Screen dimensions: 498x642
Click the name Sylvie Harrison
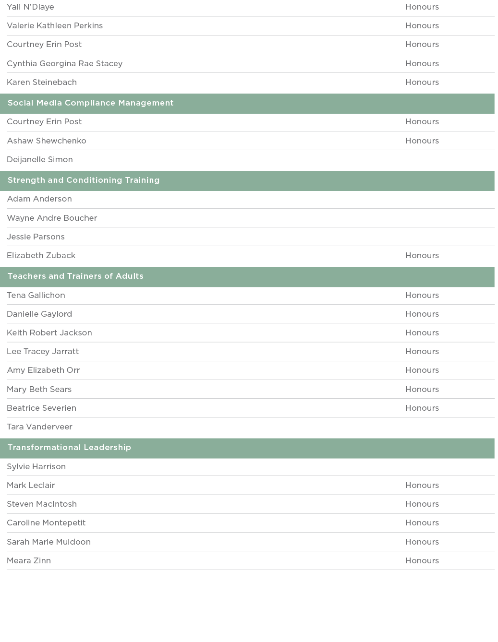pyautogui.click(x=36, y=467)
